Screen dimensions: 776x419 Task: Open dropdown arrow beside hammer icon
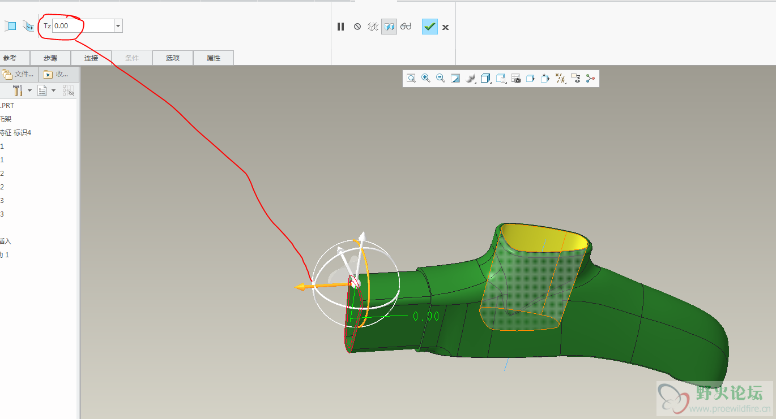[x=29, y=90]
